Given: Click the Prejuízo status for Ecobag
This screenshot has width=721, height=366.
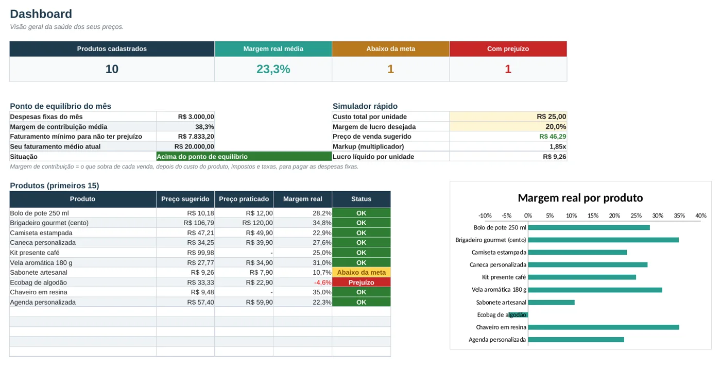Looking at the screenshot, I should 361,282.
